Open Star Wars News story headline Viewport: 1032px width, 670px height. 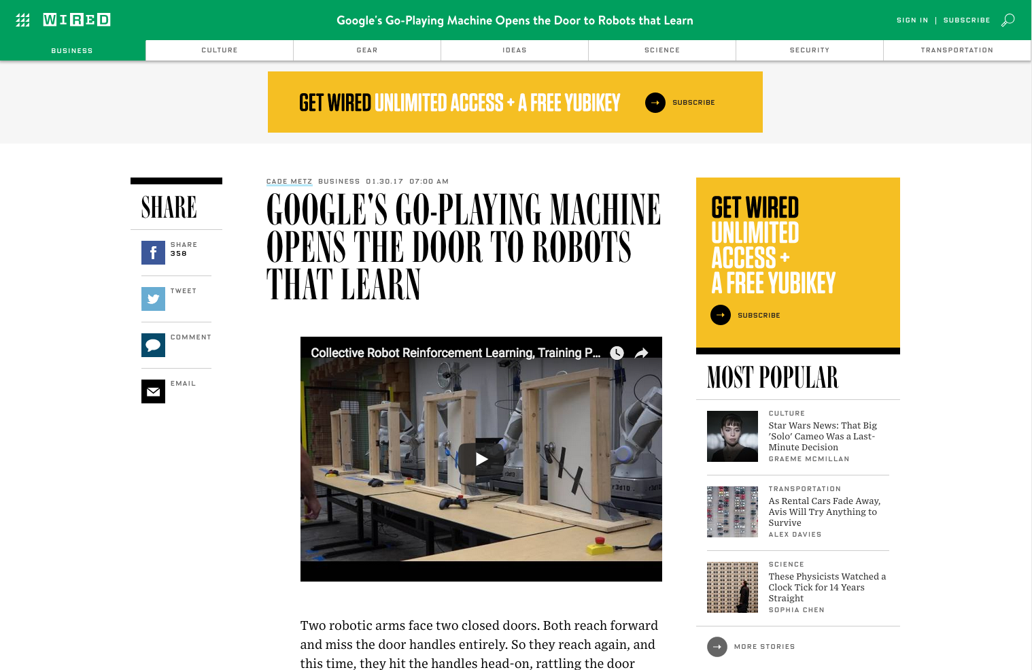point(823,436)
